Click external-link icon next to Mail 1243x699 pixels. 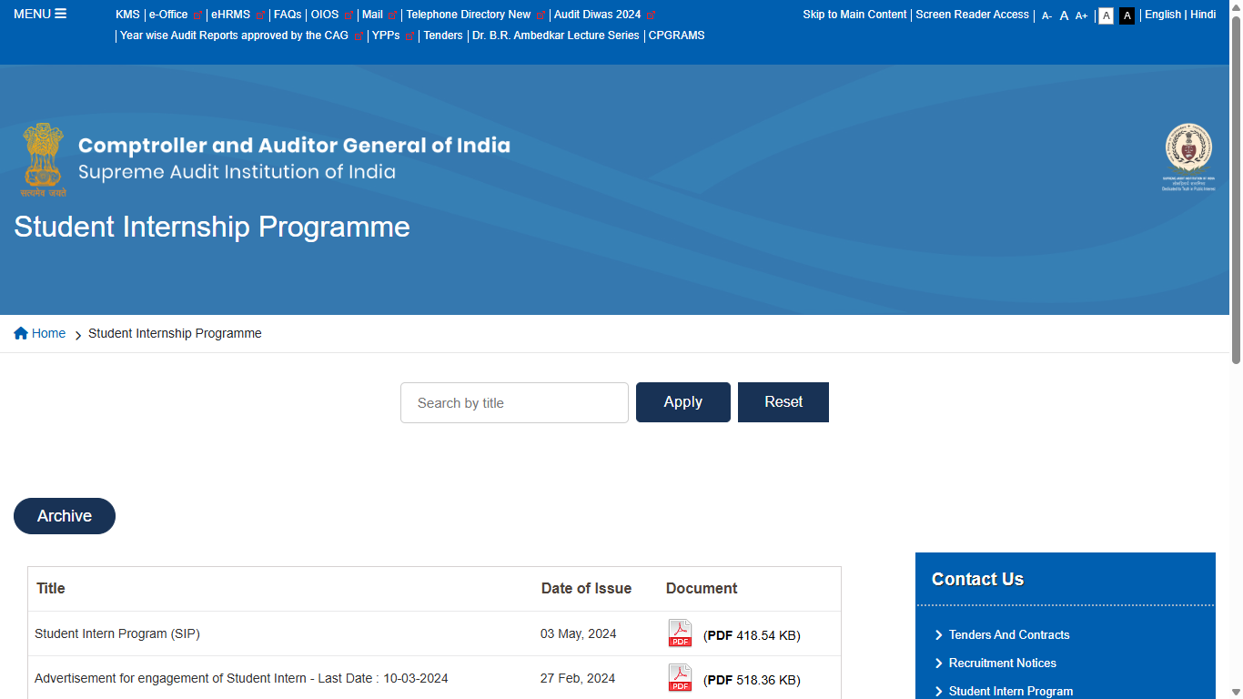click(x=392, y=15)
